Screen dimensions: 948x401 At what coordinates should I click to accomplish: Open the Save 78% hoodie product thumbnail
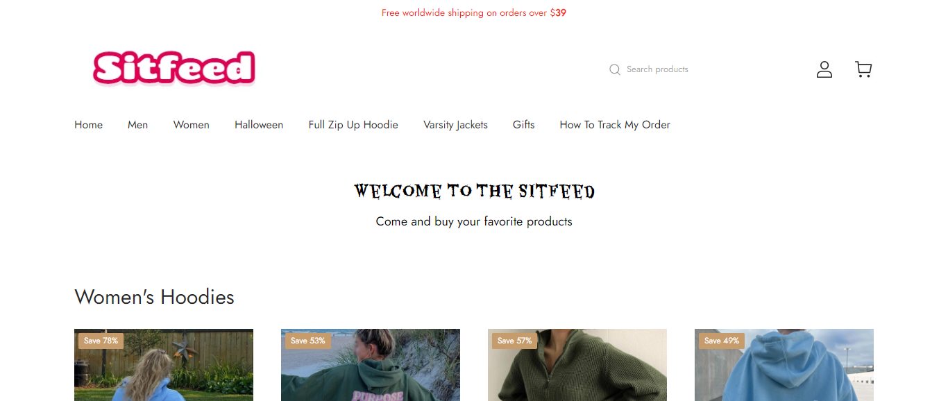point(164,365)
